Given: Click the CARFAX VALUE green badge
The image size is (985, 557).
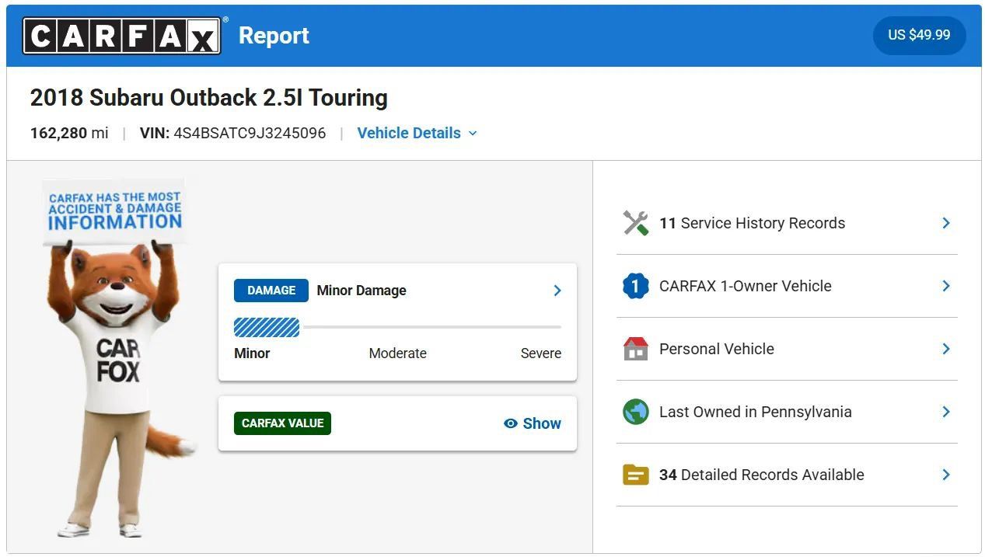Looking at the screenshot, I should point(282,423).
